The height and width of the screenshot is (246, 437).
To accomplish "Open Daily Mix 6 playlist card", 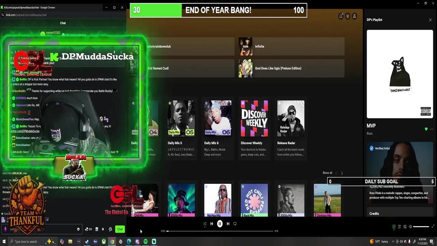I will pos(218,128).
